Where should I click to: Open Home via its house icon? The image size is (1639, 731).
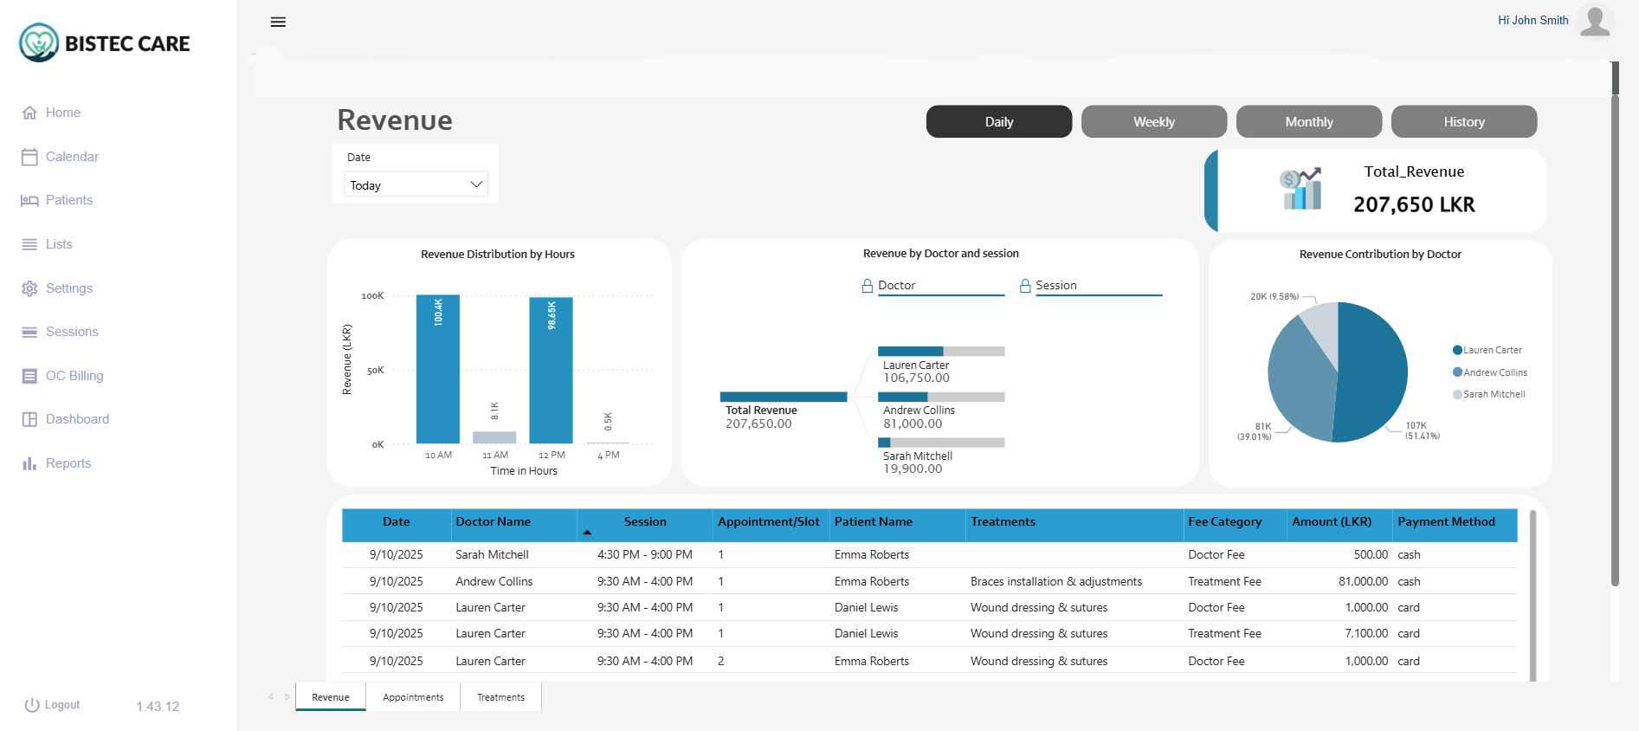pyautogui.click(x=29, y=113)
